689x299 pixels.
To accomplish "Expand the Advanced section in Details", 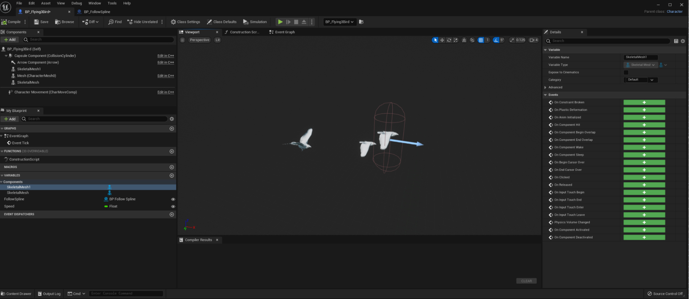I will [545, 87].
